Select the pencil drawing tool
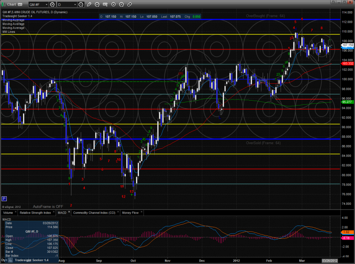Viewport: 355px width, 264px height. click(x=89, y=4)
